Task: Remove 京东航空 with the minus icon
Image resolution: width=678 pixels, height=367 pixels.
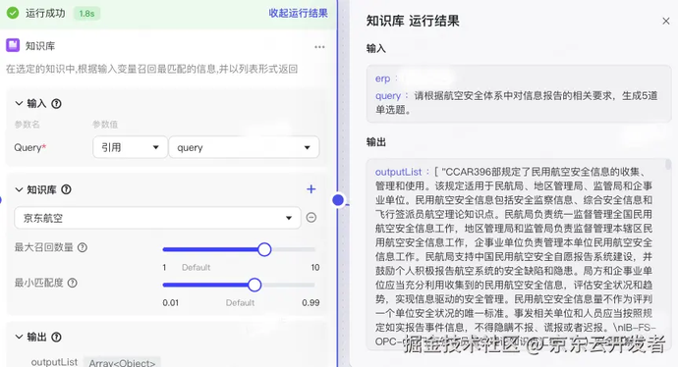Action: click(311, 218)
